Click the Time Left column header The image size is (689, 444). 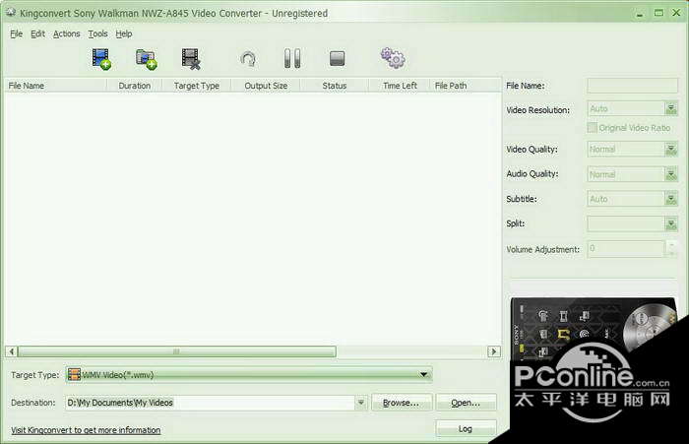[x=400, y=86]
